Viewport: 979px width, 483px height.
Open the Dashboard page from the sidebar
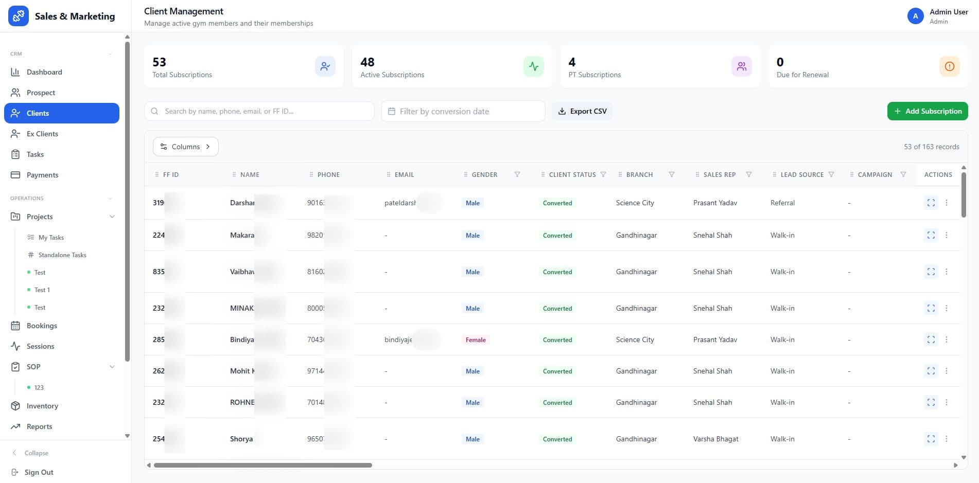point(44,72)
